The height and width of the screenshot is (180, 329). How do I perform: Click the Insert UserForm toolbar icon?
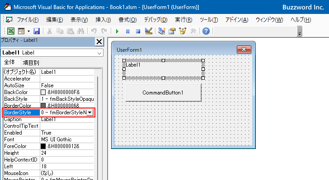click(21, 31)
